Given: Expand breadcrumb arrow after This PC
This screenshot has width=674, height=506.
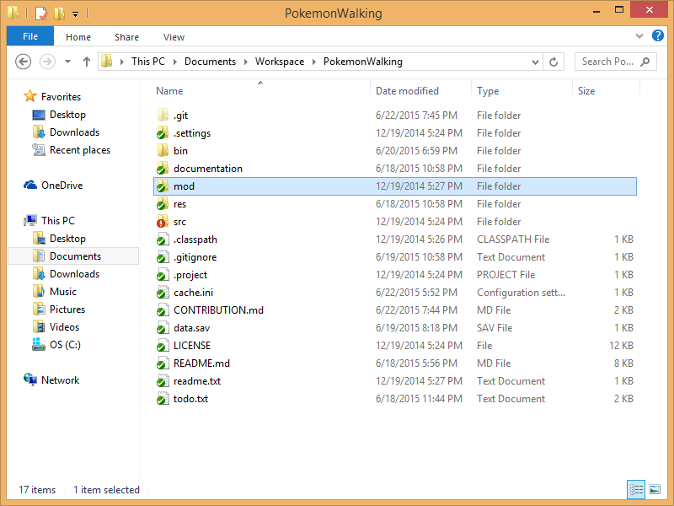Looking at the screenshot, I should tap(175, 62).
